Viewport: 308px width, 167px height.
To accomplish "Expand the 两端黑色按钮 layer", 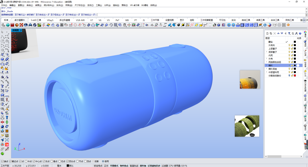I will tap(267, 62).
